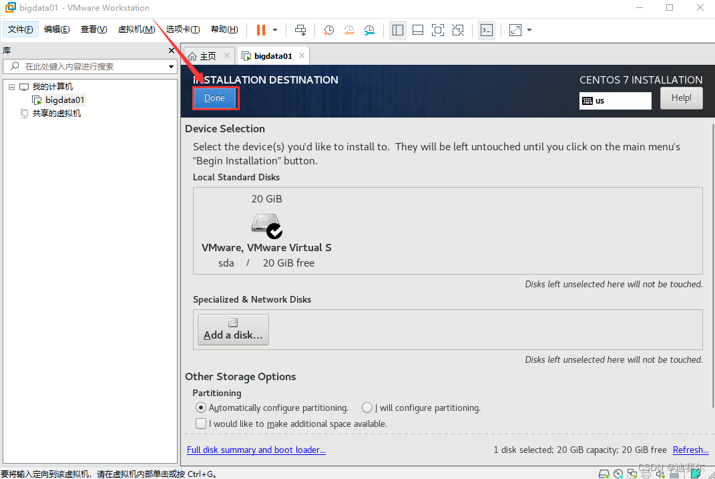This screenshot has height=479, width=715.
Task: Select 我的计算机 in the library tree
Action: click(53, 87)
